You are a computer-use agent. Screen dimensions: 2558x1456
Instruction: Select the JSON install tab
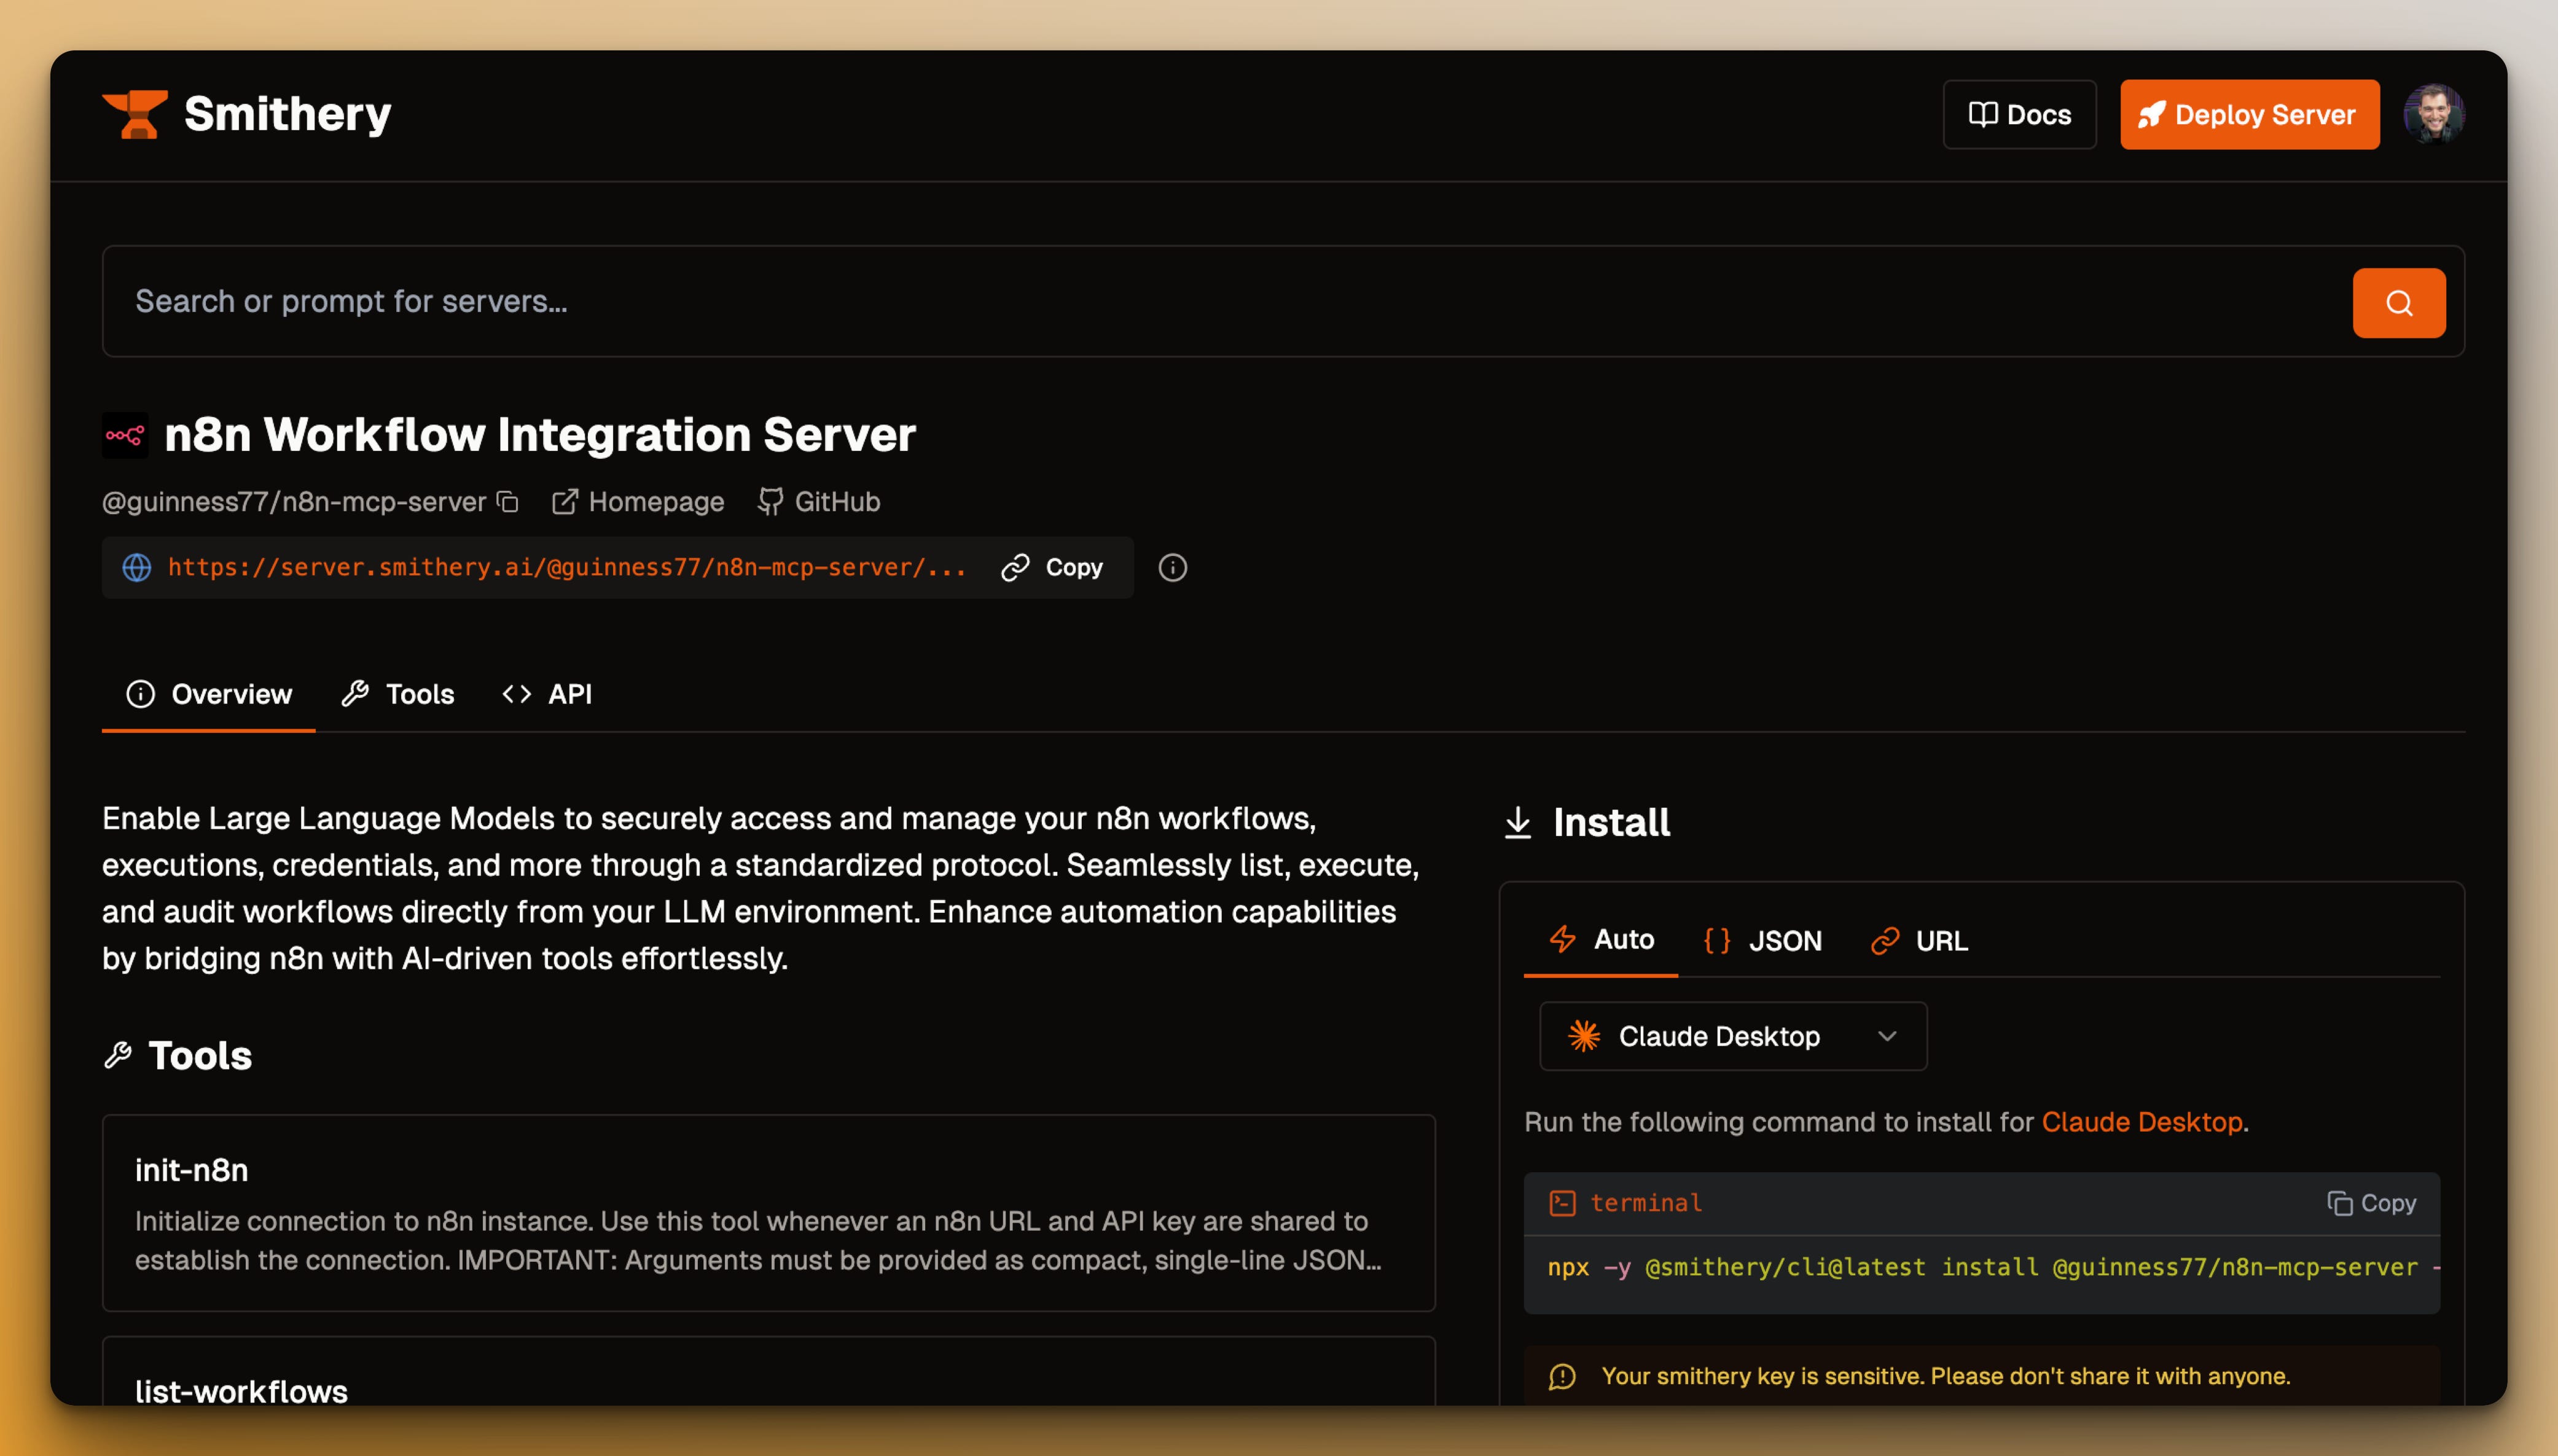(x=1762, y=940)
